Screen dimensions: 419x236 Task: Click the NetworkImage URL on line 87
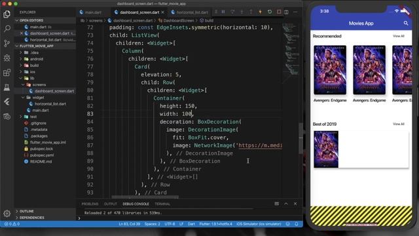coord(260,146)
